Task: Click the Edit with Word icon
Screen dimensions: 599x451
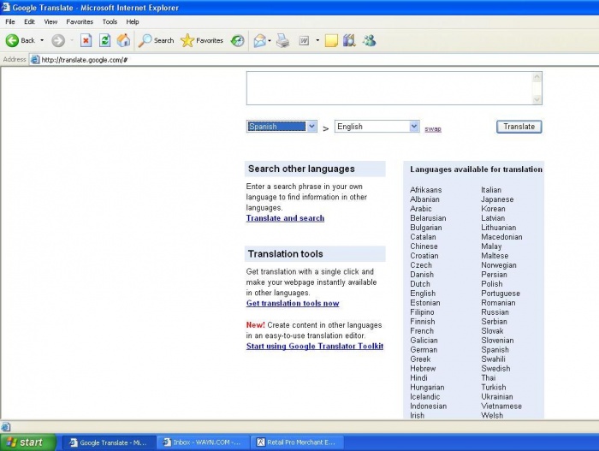Action: pos(304,40)
